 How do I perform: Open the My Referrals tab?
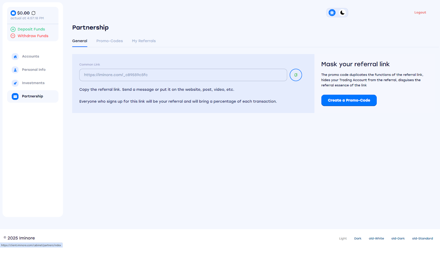pyautogui.click(x=144, y=41)
